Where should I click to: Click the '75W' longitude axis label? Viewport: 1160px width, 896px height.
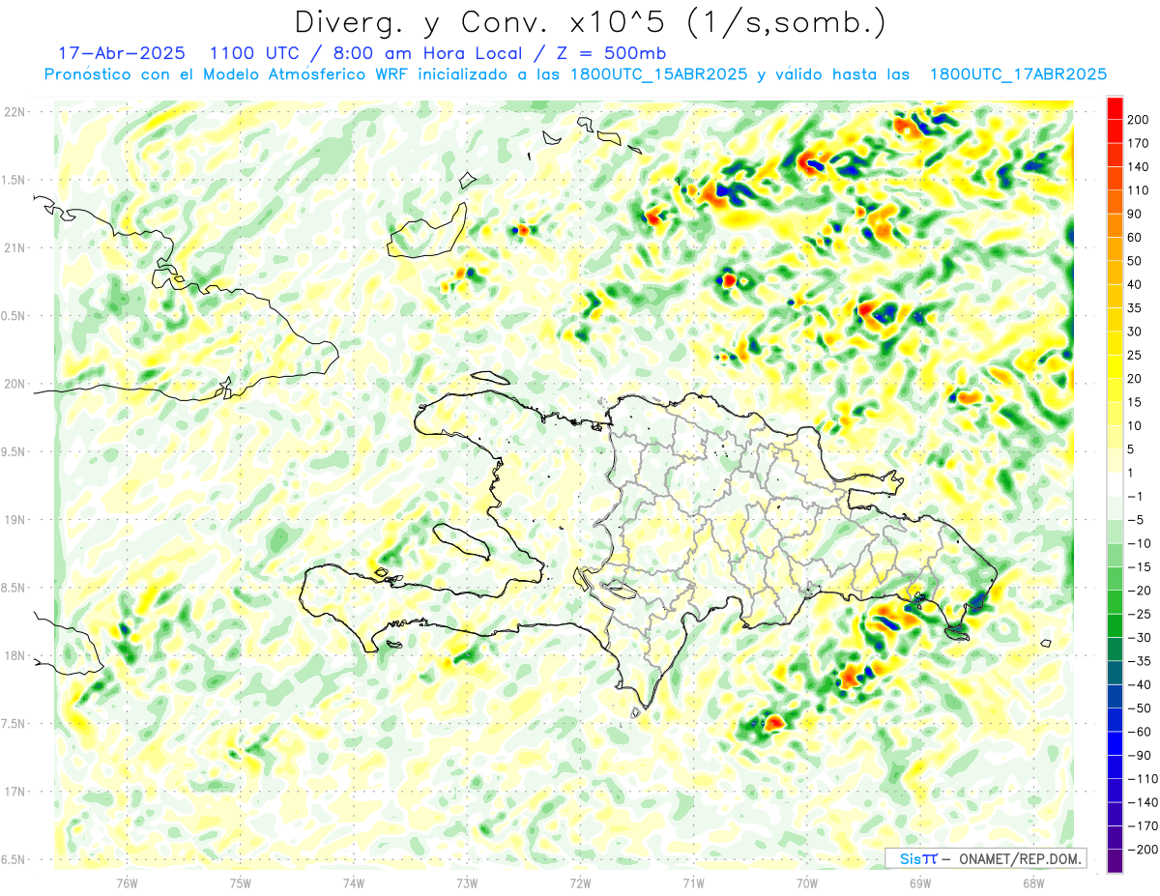pos(240,883)
